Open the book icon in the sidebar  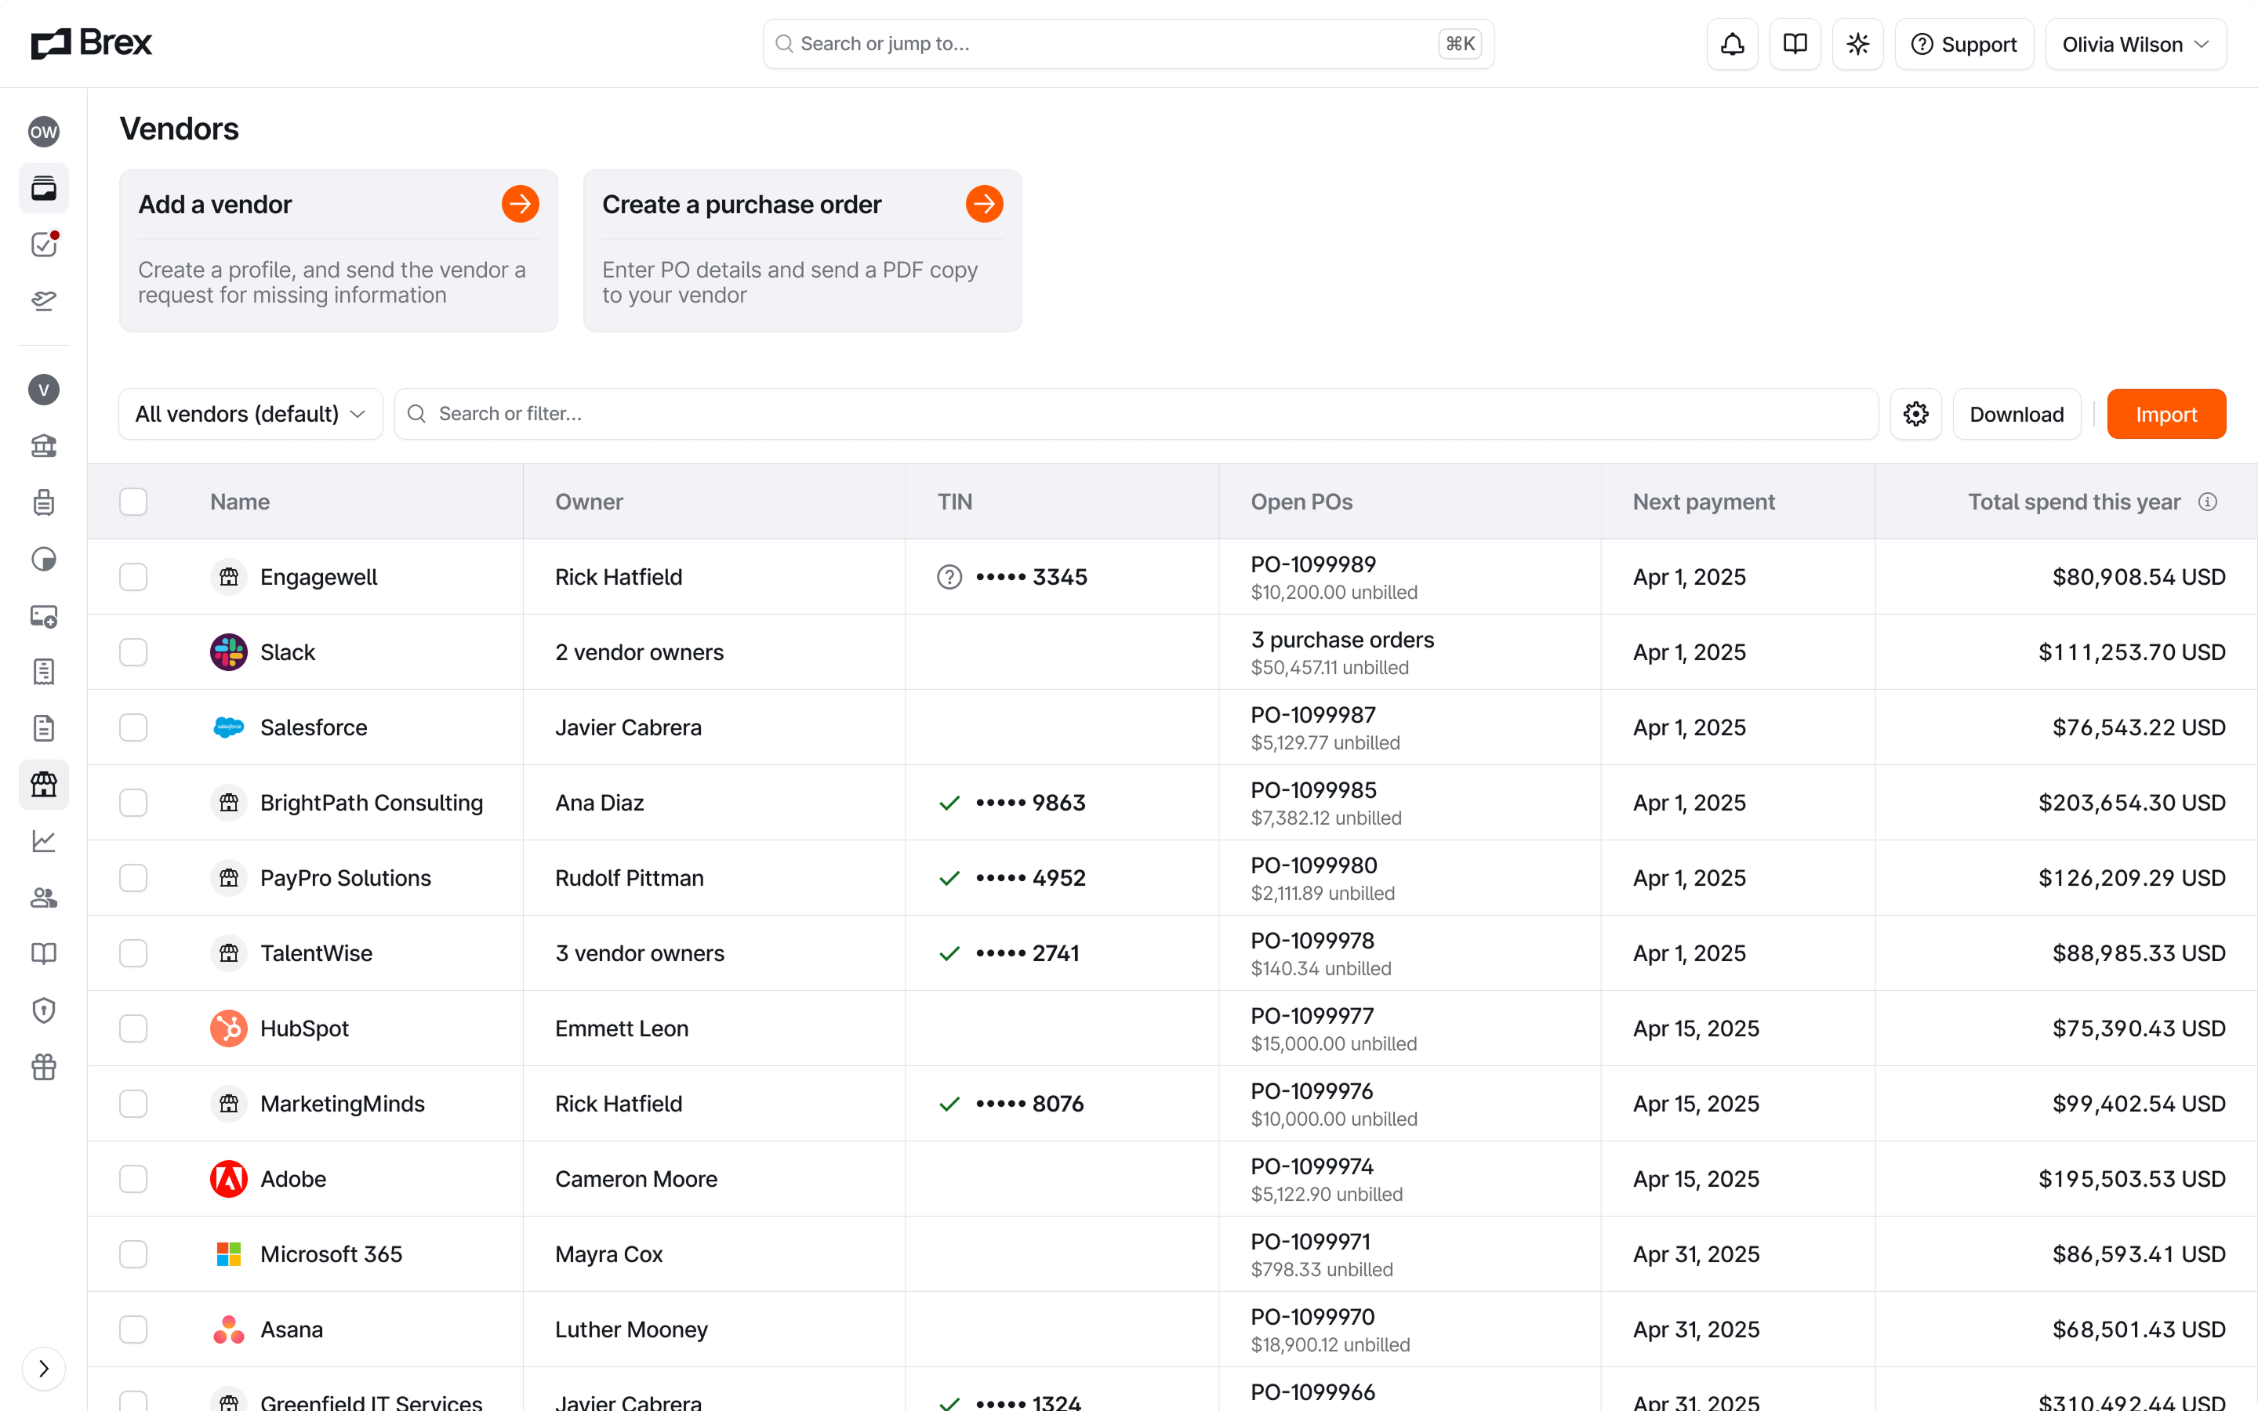[44, 954]
